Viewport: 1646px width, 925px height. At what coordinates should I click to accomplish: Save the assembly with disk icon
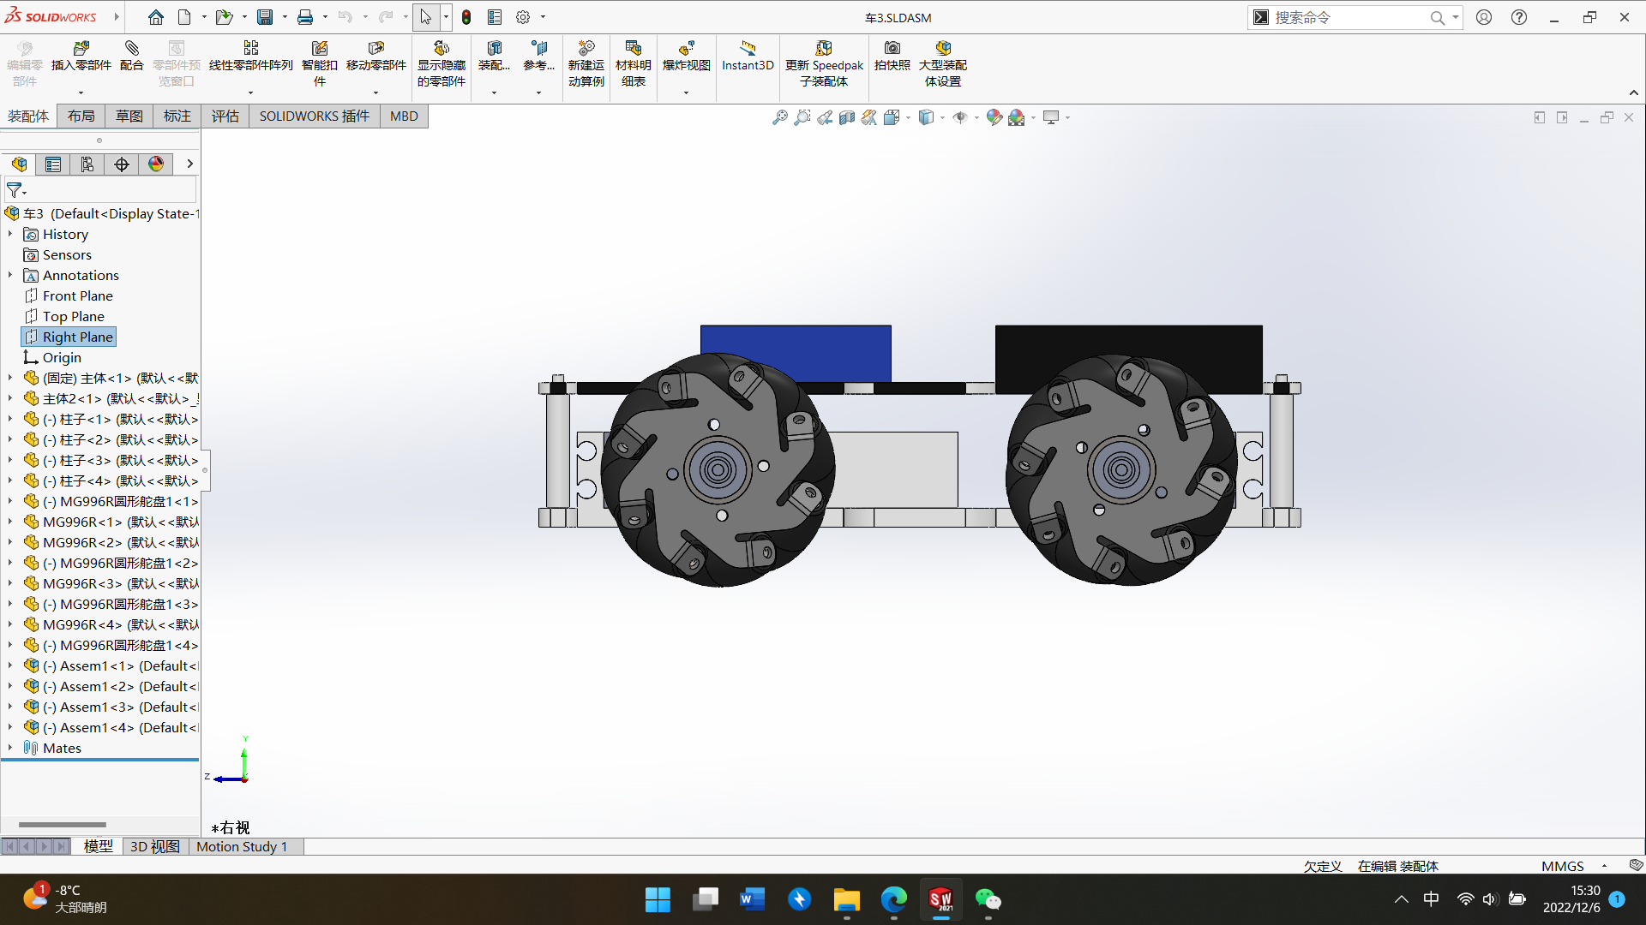coord(265,17)
